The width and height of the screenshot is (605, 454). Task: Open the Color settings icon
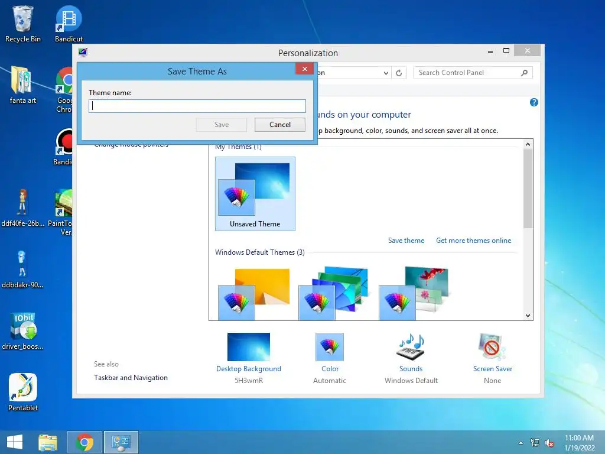click(330, 346)
